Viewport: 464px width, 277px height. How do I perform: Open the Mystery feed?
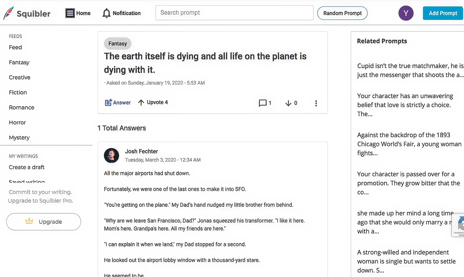pos(19,138)
